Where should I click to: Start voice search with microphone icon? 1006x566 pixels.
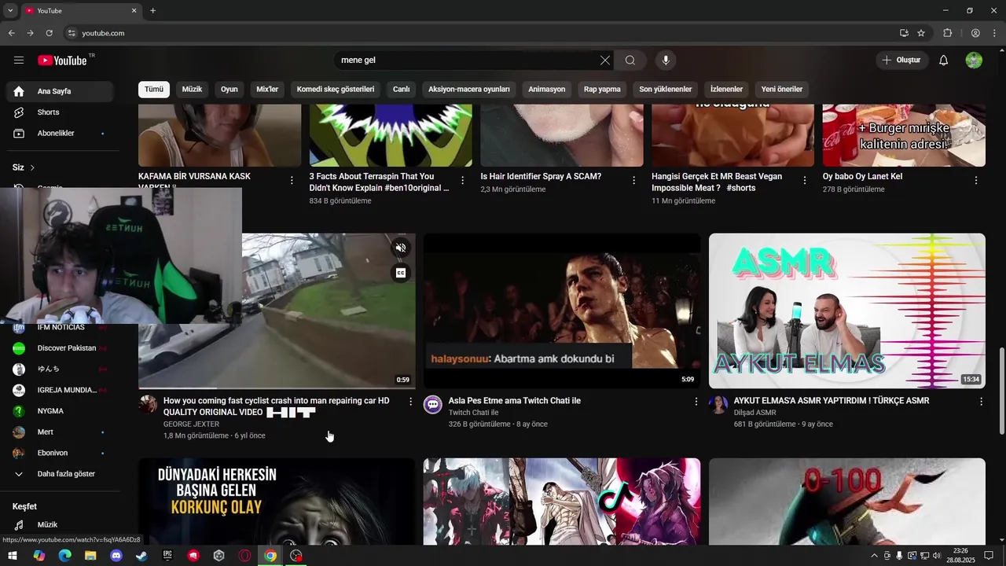click(666, 61)
